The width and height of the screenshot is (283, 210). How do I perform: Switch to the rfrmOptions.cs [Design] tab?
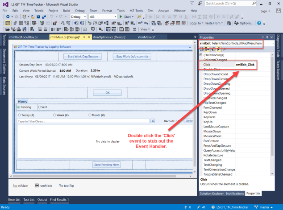click(109, 37)
